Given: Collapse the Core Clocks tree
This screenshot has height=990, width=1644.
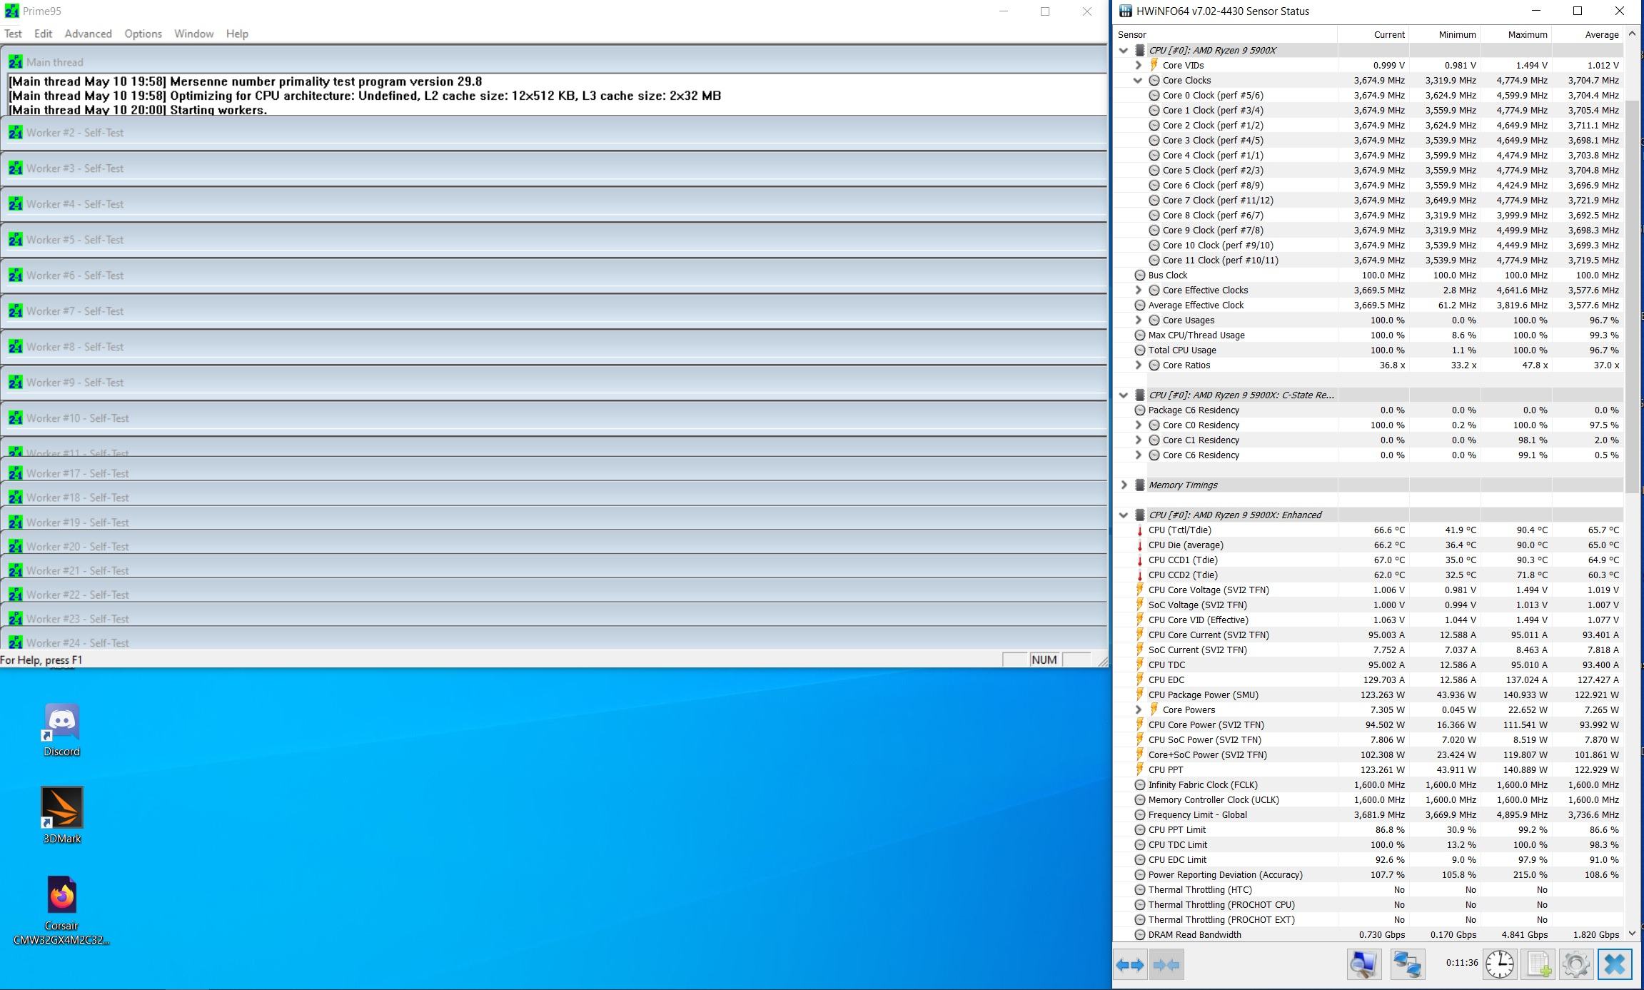Looking at the screenshot, I should pos(1139,81).
